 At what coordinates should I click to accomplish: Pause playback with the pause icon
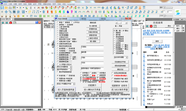[x=31, y=8]
